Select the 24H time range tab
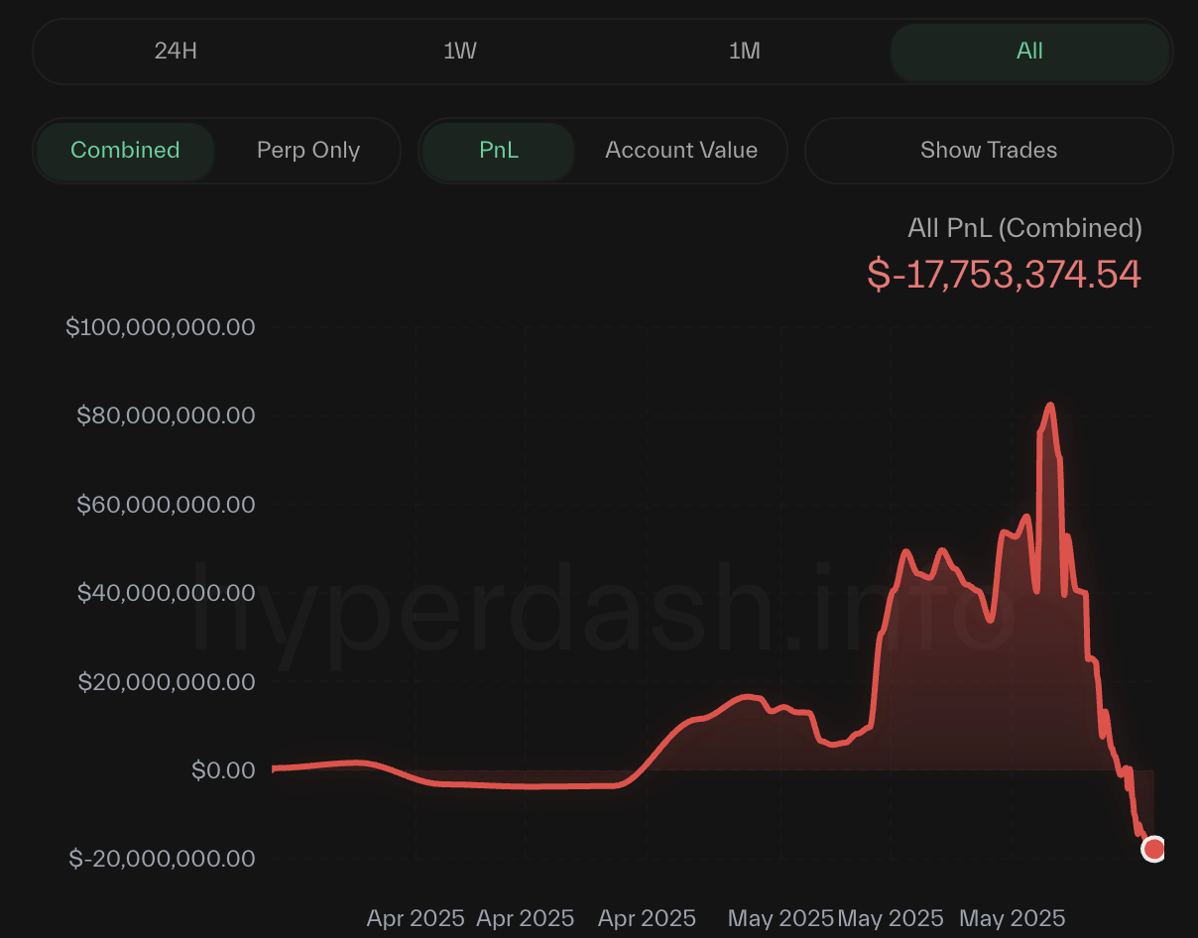 (176, 51)
